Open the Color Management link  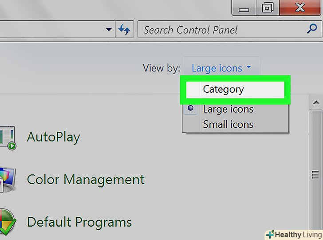(86, 180)
